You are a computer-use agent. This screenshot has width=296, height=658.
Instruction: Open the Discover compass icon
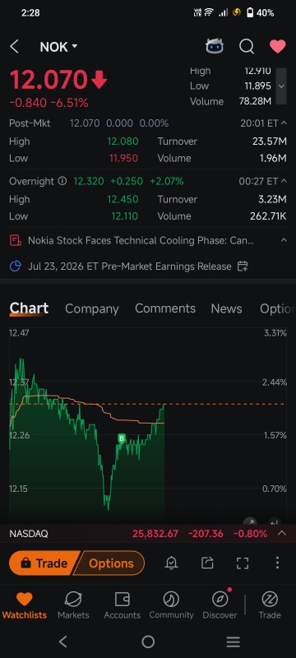[x=220, y=600]
